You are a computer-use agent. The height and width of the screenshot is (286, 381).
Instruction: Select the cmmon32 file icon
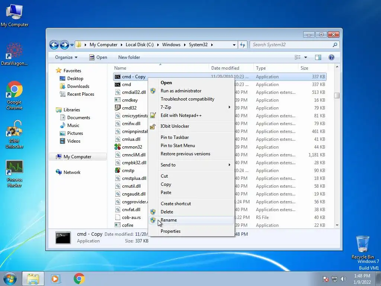point(118,147)
